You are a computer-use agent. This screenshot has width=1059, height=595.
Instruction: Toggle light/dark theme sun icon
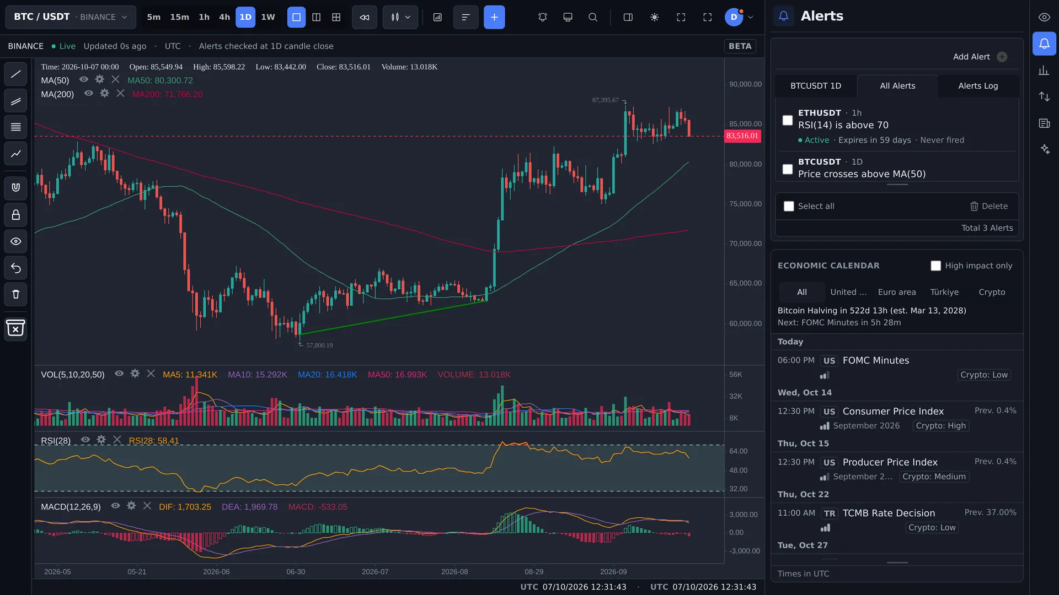tap(654, 17)
